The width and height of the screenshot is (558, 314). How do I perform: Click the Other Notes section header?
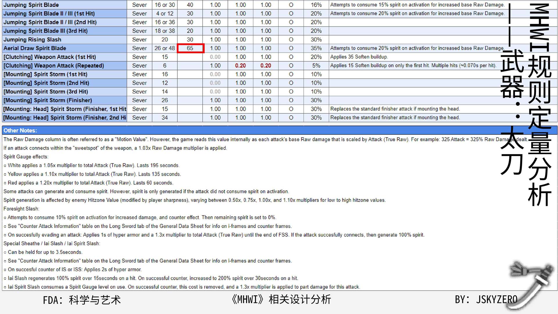click(20, 131)
